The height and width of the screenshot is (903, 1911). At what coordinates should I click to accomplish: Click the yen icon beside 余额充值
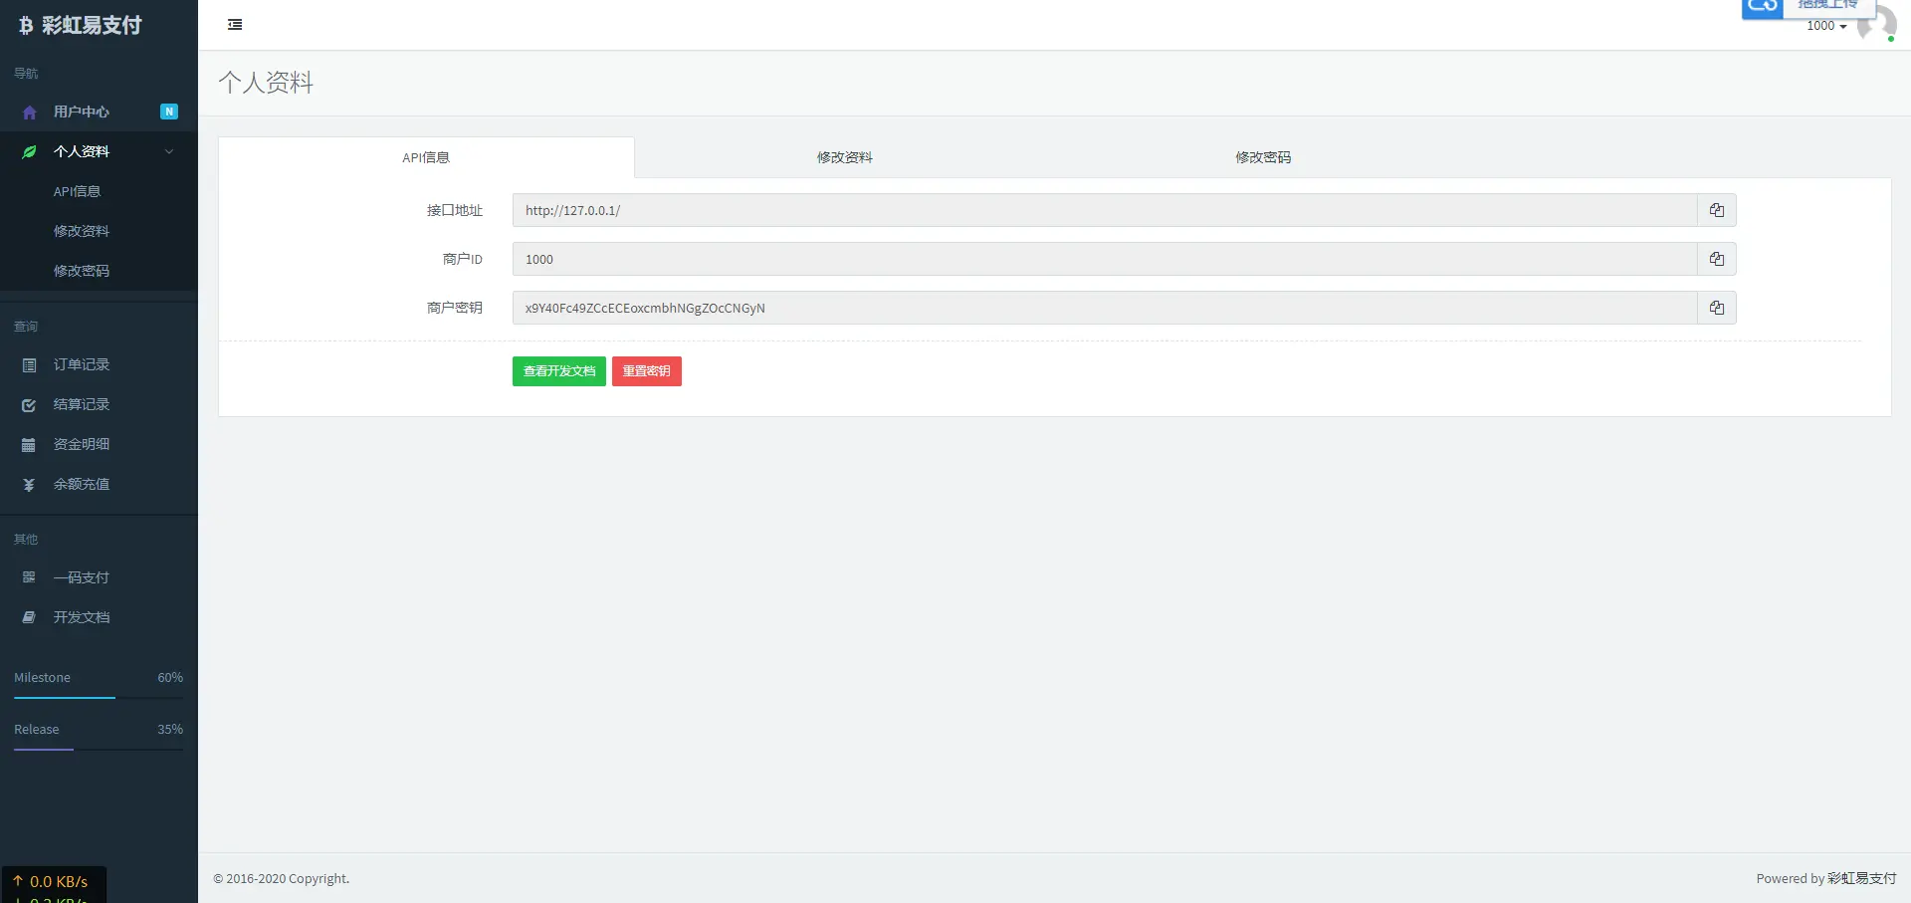coord(29,485)
